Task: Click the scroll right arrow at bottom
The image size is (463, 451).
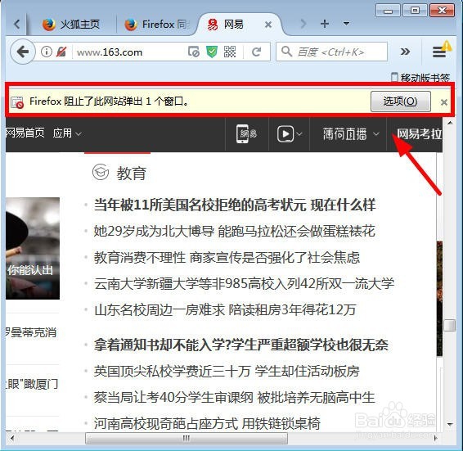Action: 435,438
